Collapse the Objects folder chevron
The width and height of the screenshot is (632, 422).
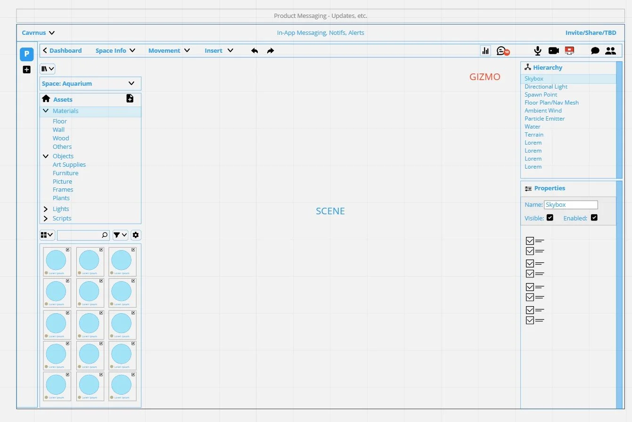(46, 156)
